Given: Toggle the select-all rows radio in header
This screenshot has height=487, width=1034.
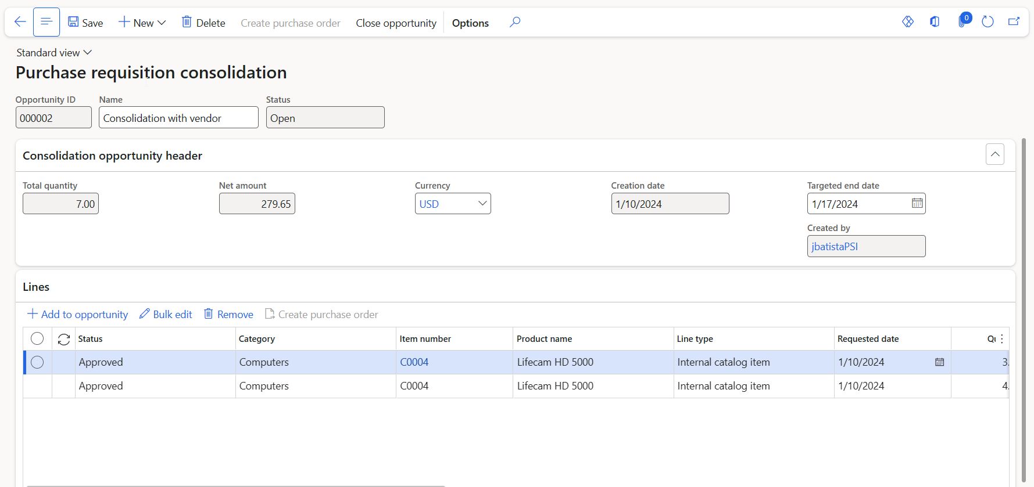Looking at the screenshot, I should [x=37, y=338].
